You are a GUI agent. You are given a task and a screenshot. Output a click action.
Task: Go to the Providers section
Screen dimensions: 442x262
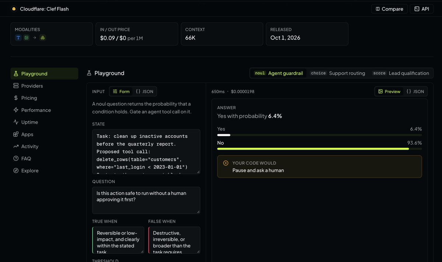click(x=45, y=86)
